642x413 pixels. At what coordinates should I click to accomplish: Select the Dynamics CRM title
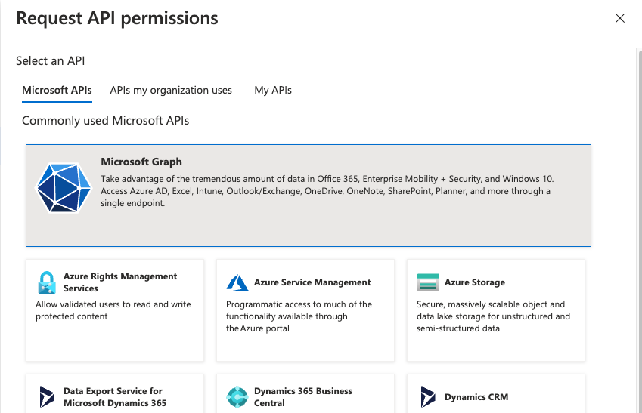[x=476, y=397]
